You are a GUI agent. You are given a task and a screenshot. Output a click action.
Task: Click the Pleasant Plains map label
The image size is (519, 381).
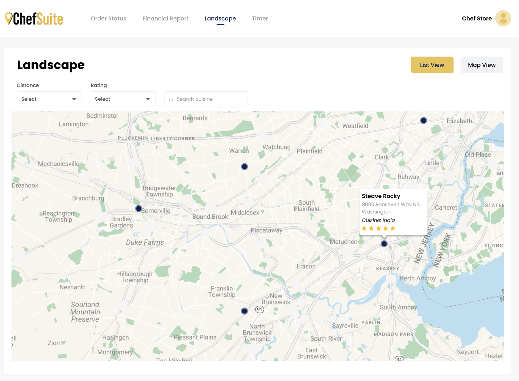point(195,337)
